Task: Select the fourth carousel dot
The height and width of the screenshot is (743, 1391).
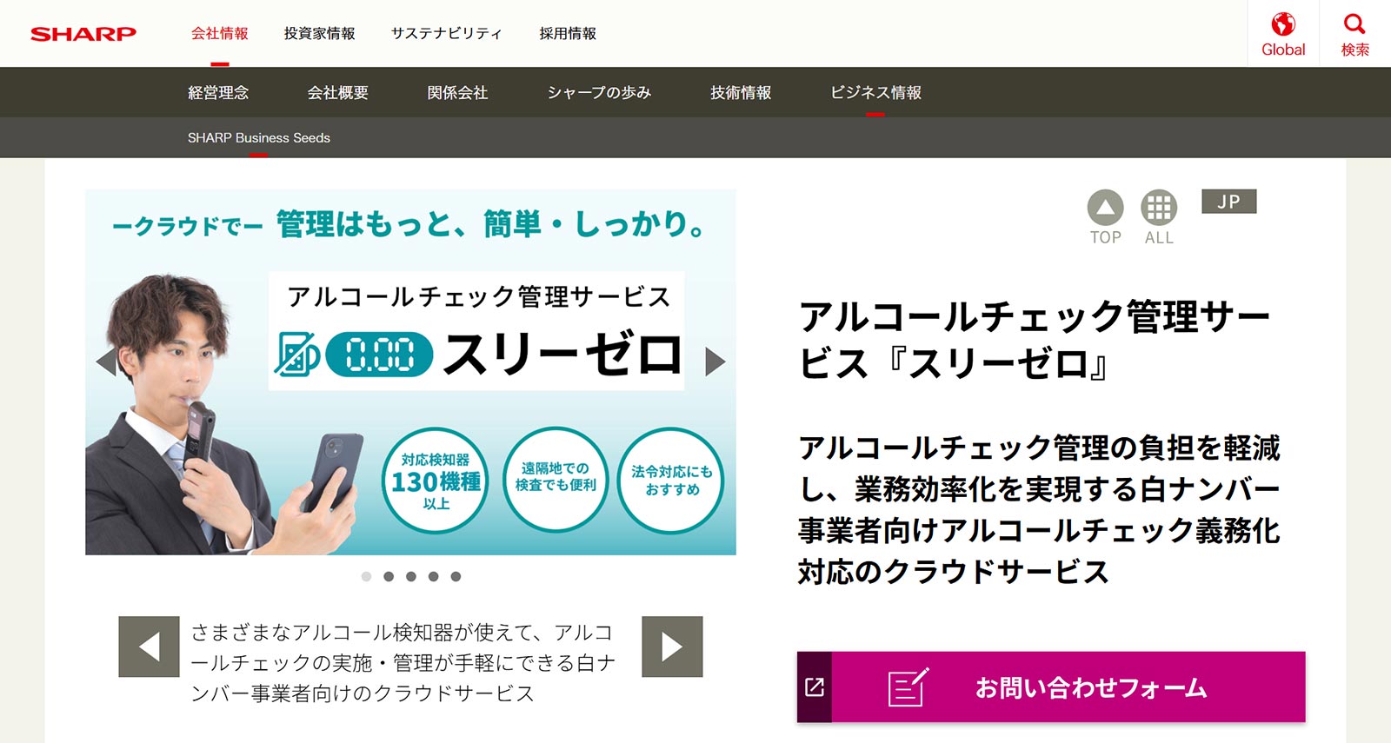Action: pos(433,576)
